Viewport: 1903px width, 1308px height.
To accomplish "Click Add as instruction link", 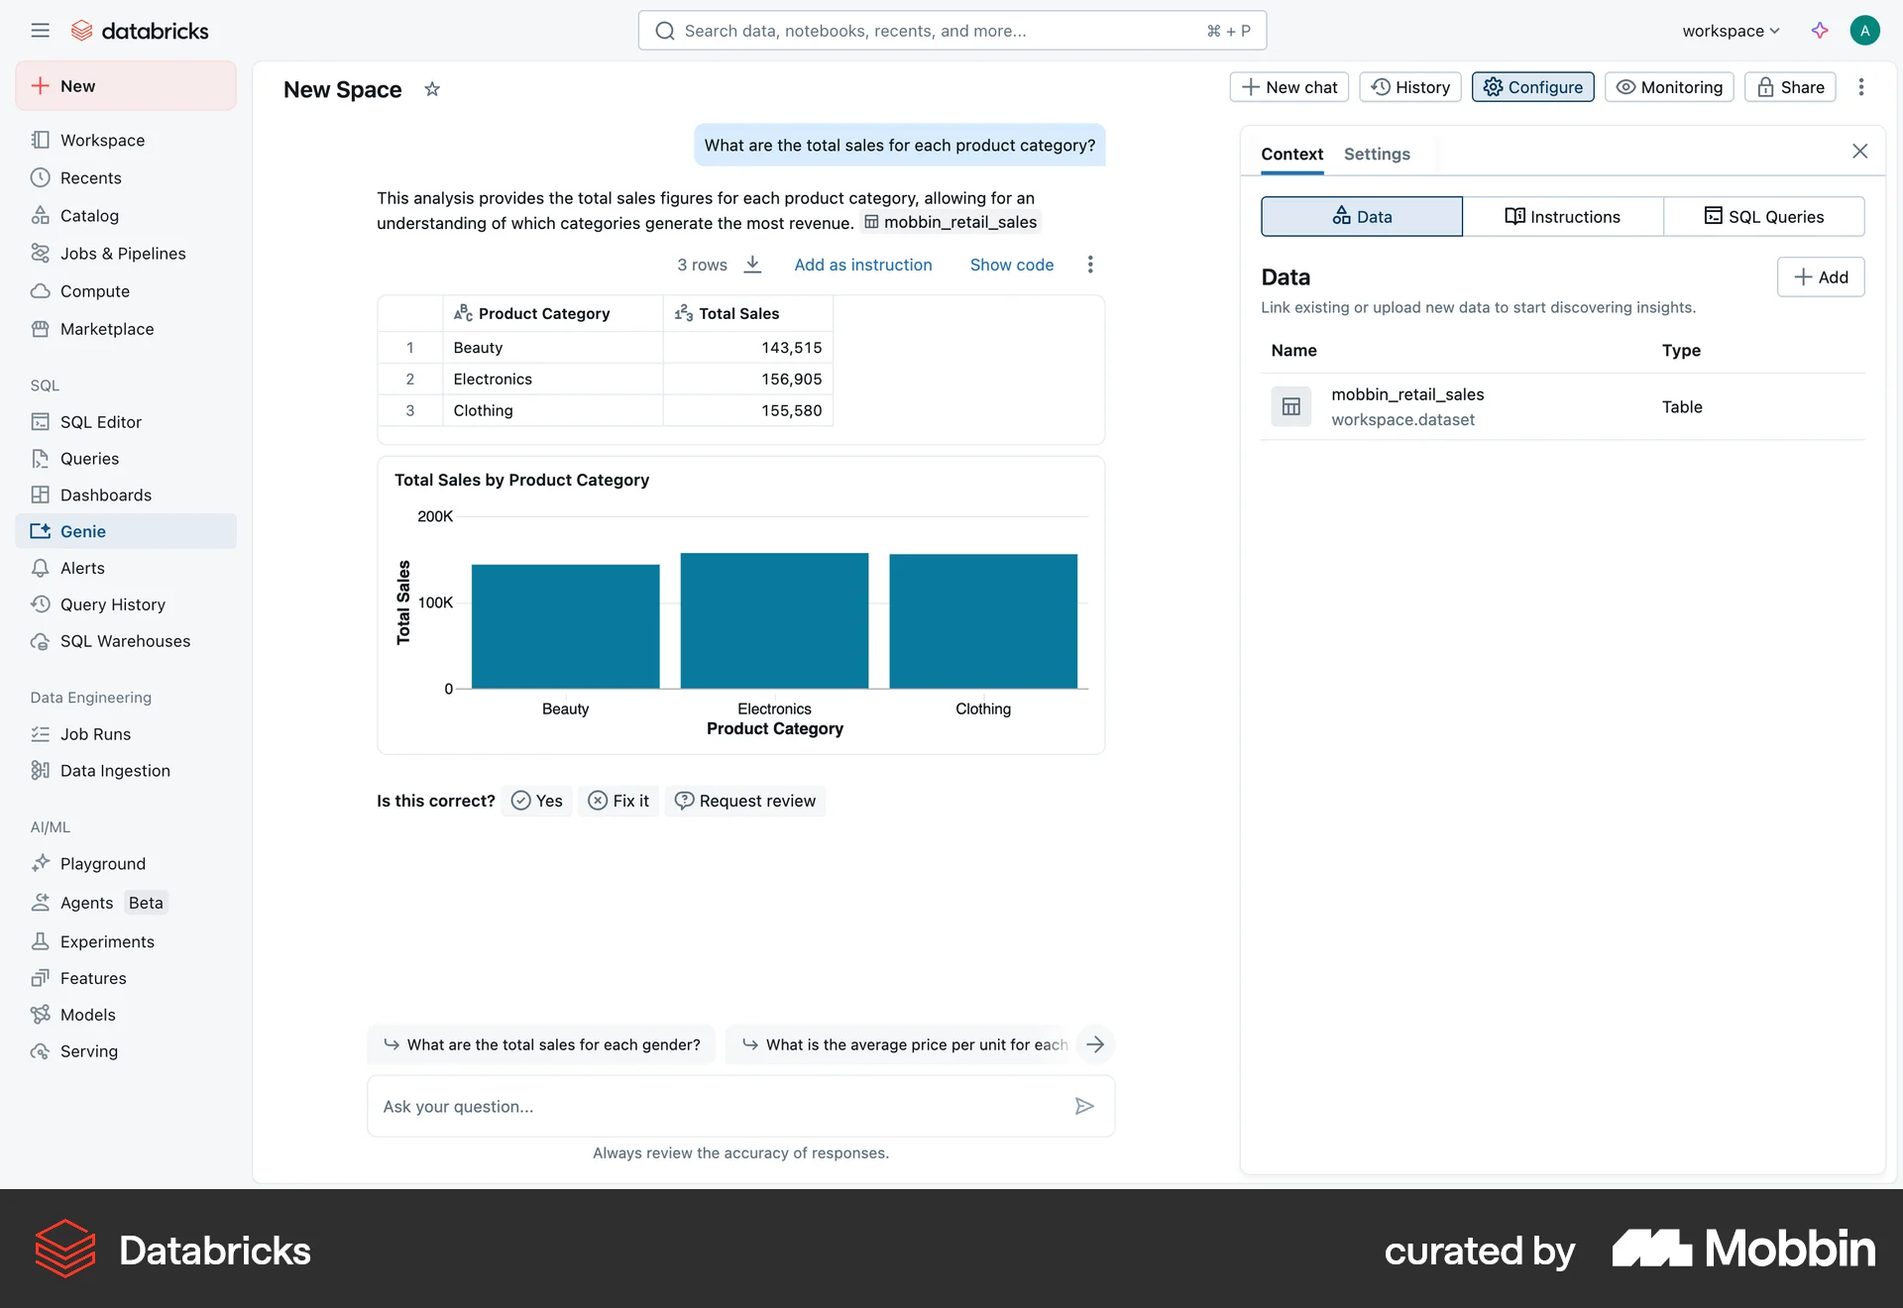I will 862,265.
